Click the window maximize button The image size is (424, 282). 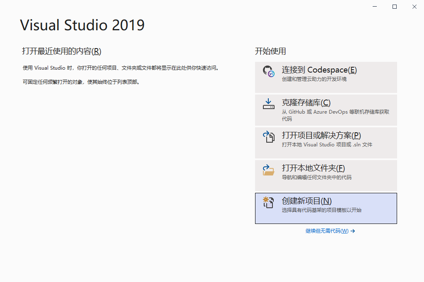pyautogui.click(x=394, y=7)
